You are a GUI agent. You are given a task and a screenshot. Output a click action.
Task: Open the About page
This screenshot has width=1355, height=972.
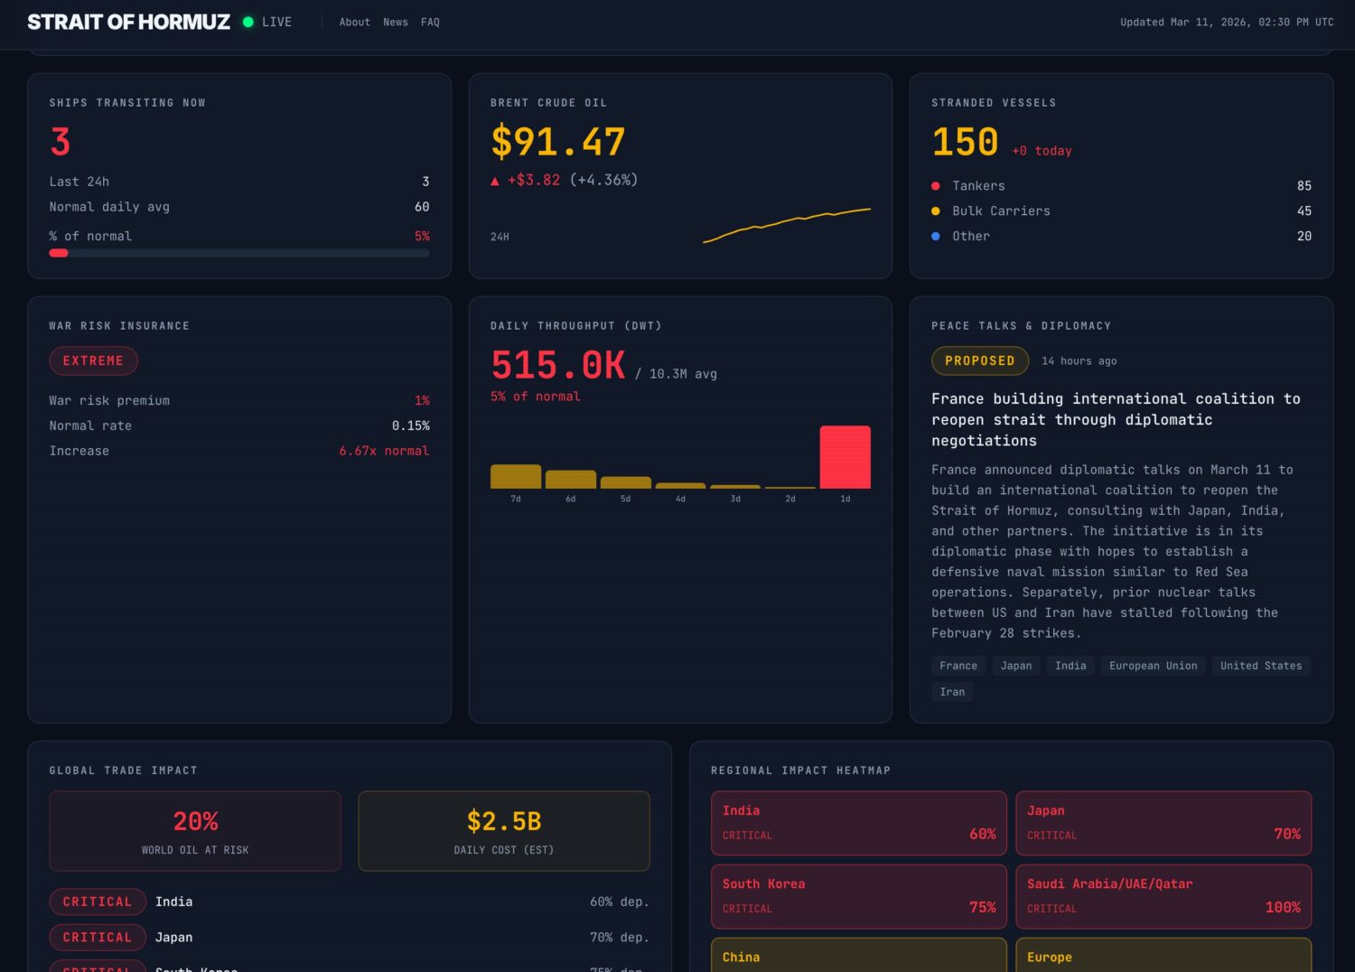click(354, 22)
